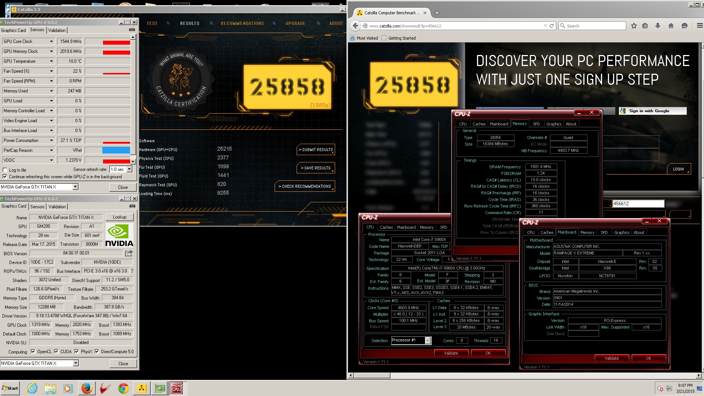Open the Sensor refresh rate dropdown
The image size is (704, 396).
129,169
